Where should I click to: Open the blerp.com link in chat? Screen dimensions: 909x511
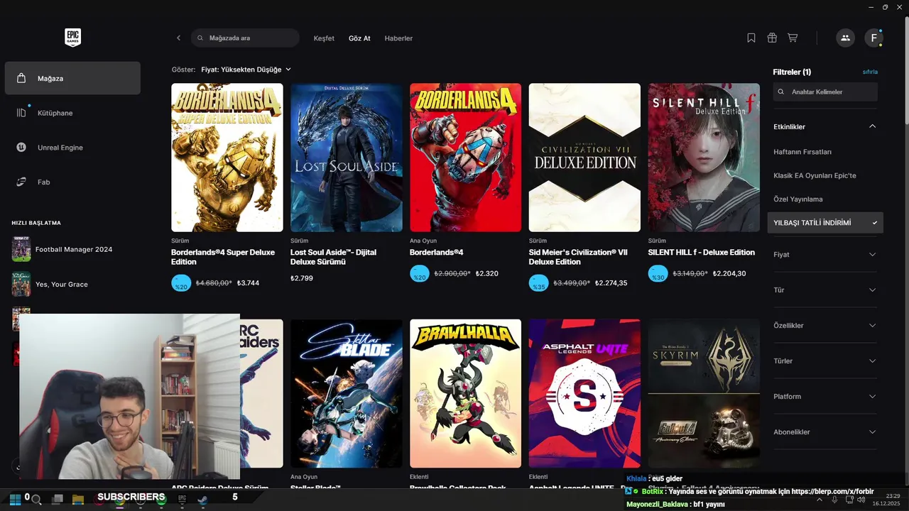coord(833,491)
